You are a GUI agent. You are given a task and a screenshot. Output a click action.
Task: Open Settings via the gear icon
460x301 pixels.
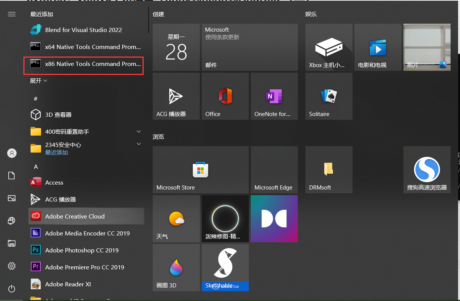[x=12, y=266]
